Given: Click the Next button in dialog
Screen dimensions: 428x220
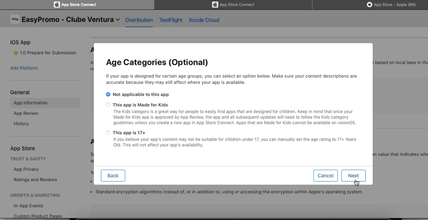Looking at the screenshot, I should point(353,176).
